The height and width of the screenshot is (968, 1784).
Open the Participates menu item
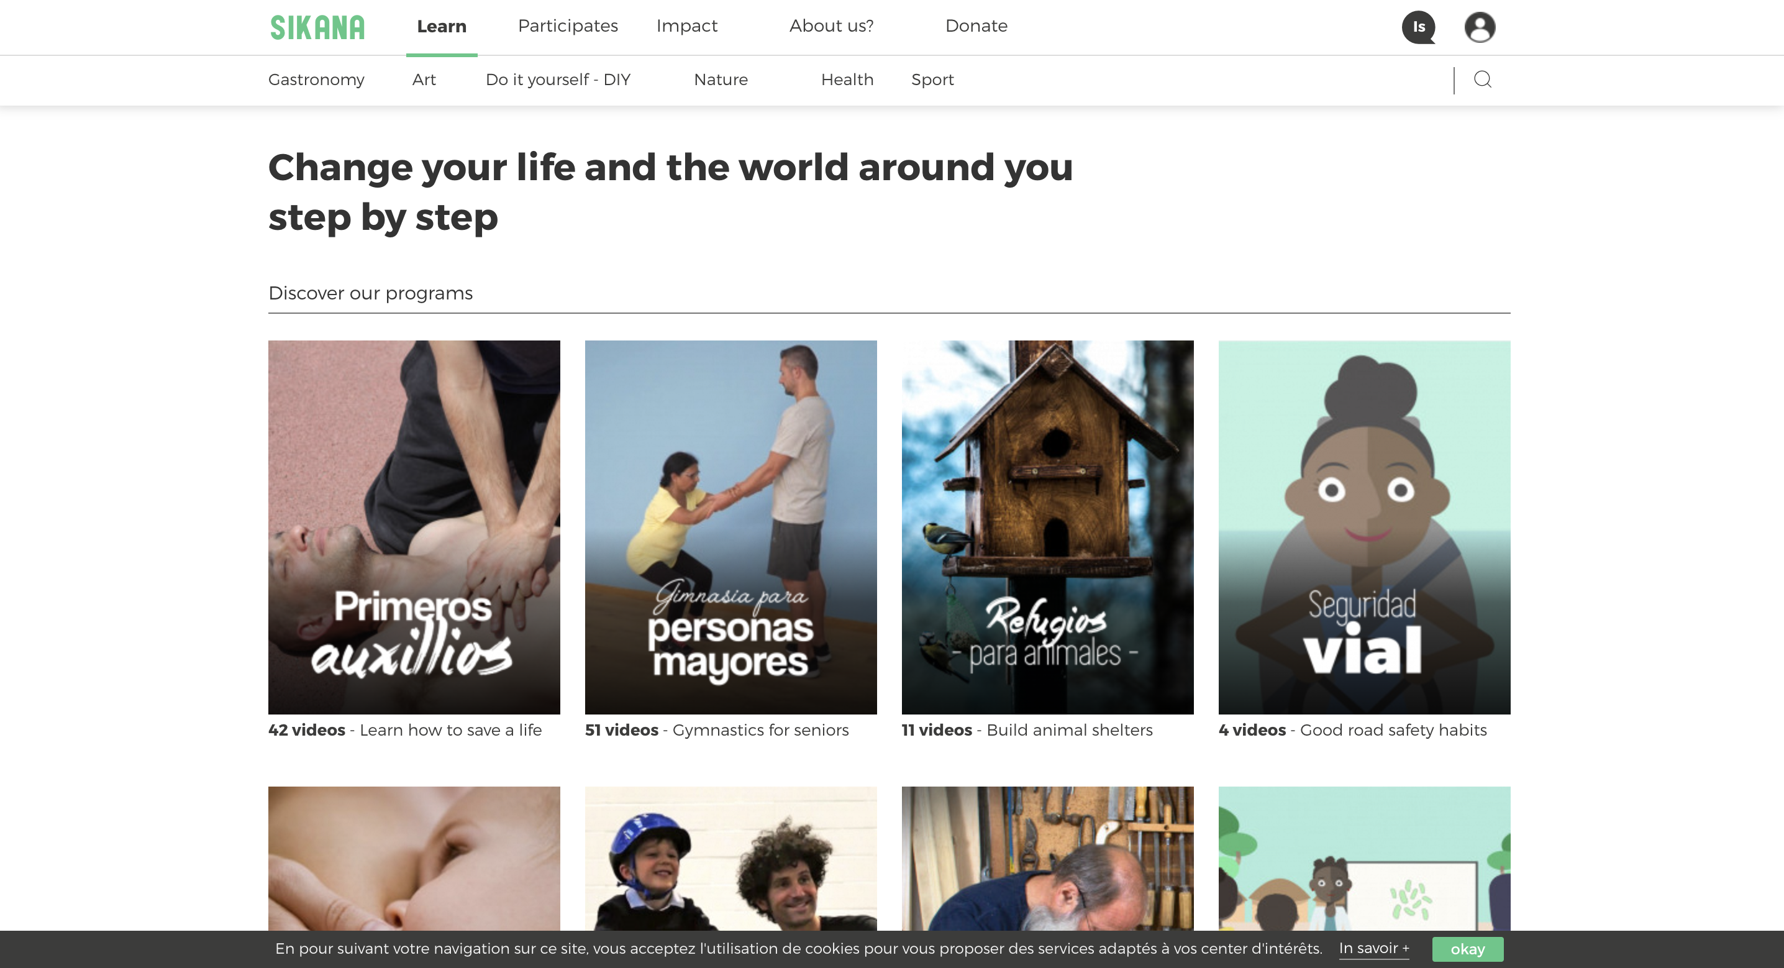pyautogui.click(x=568, y=25)
